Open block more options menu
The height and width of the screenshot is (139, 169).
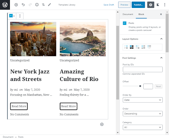click(20, 16)
